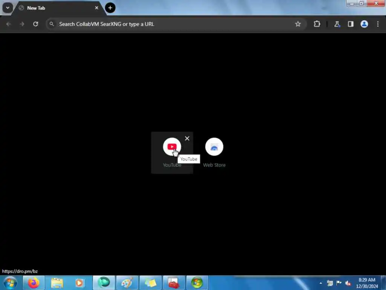Show hidden system tray icons arrow
Image resolution: width=386 pixels, height=290 pixels.
(x=321, y=283)
